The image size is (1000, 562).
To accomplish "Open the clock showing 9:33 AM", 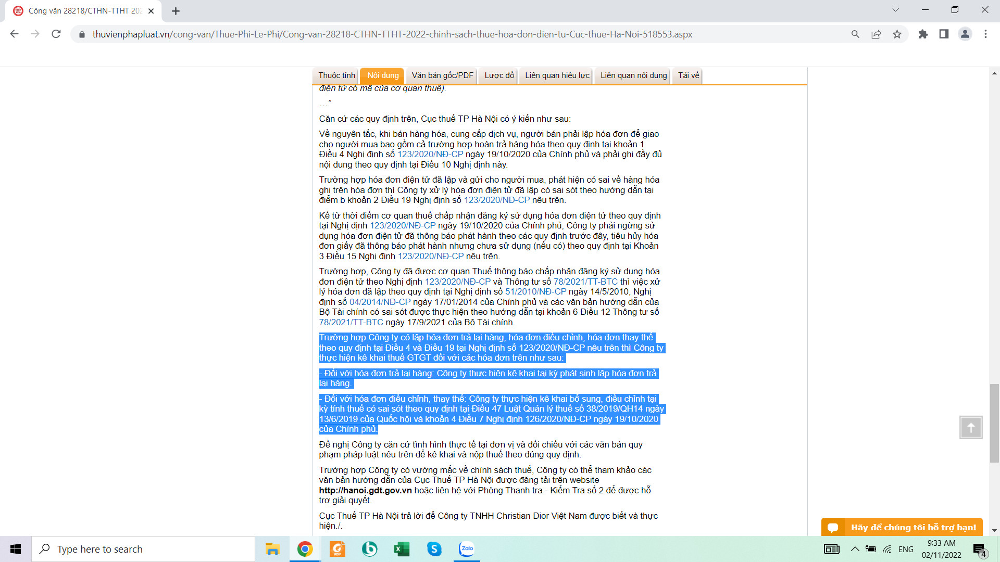I will click(x=941, y=549).
